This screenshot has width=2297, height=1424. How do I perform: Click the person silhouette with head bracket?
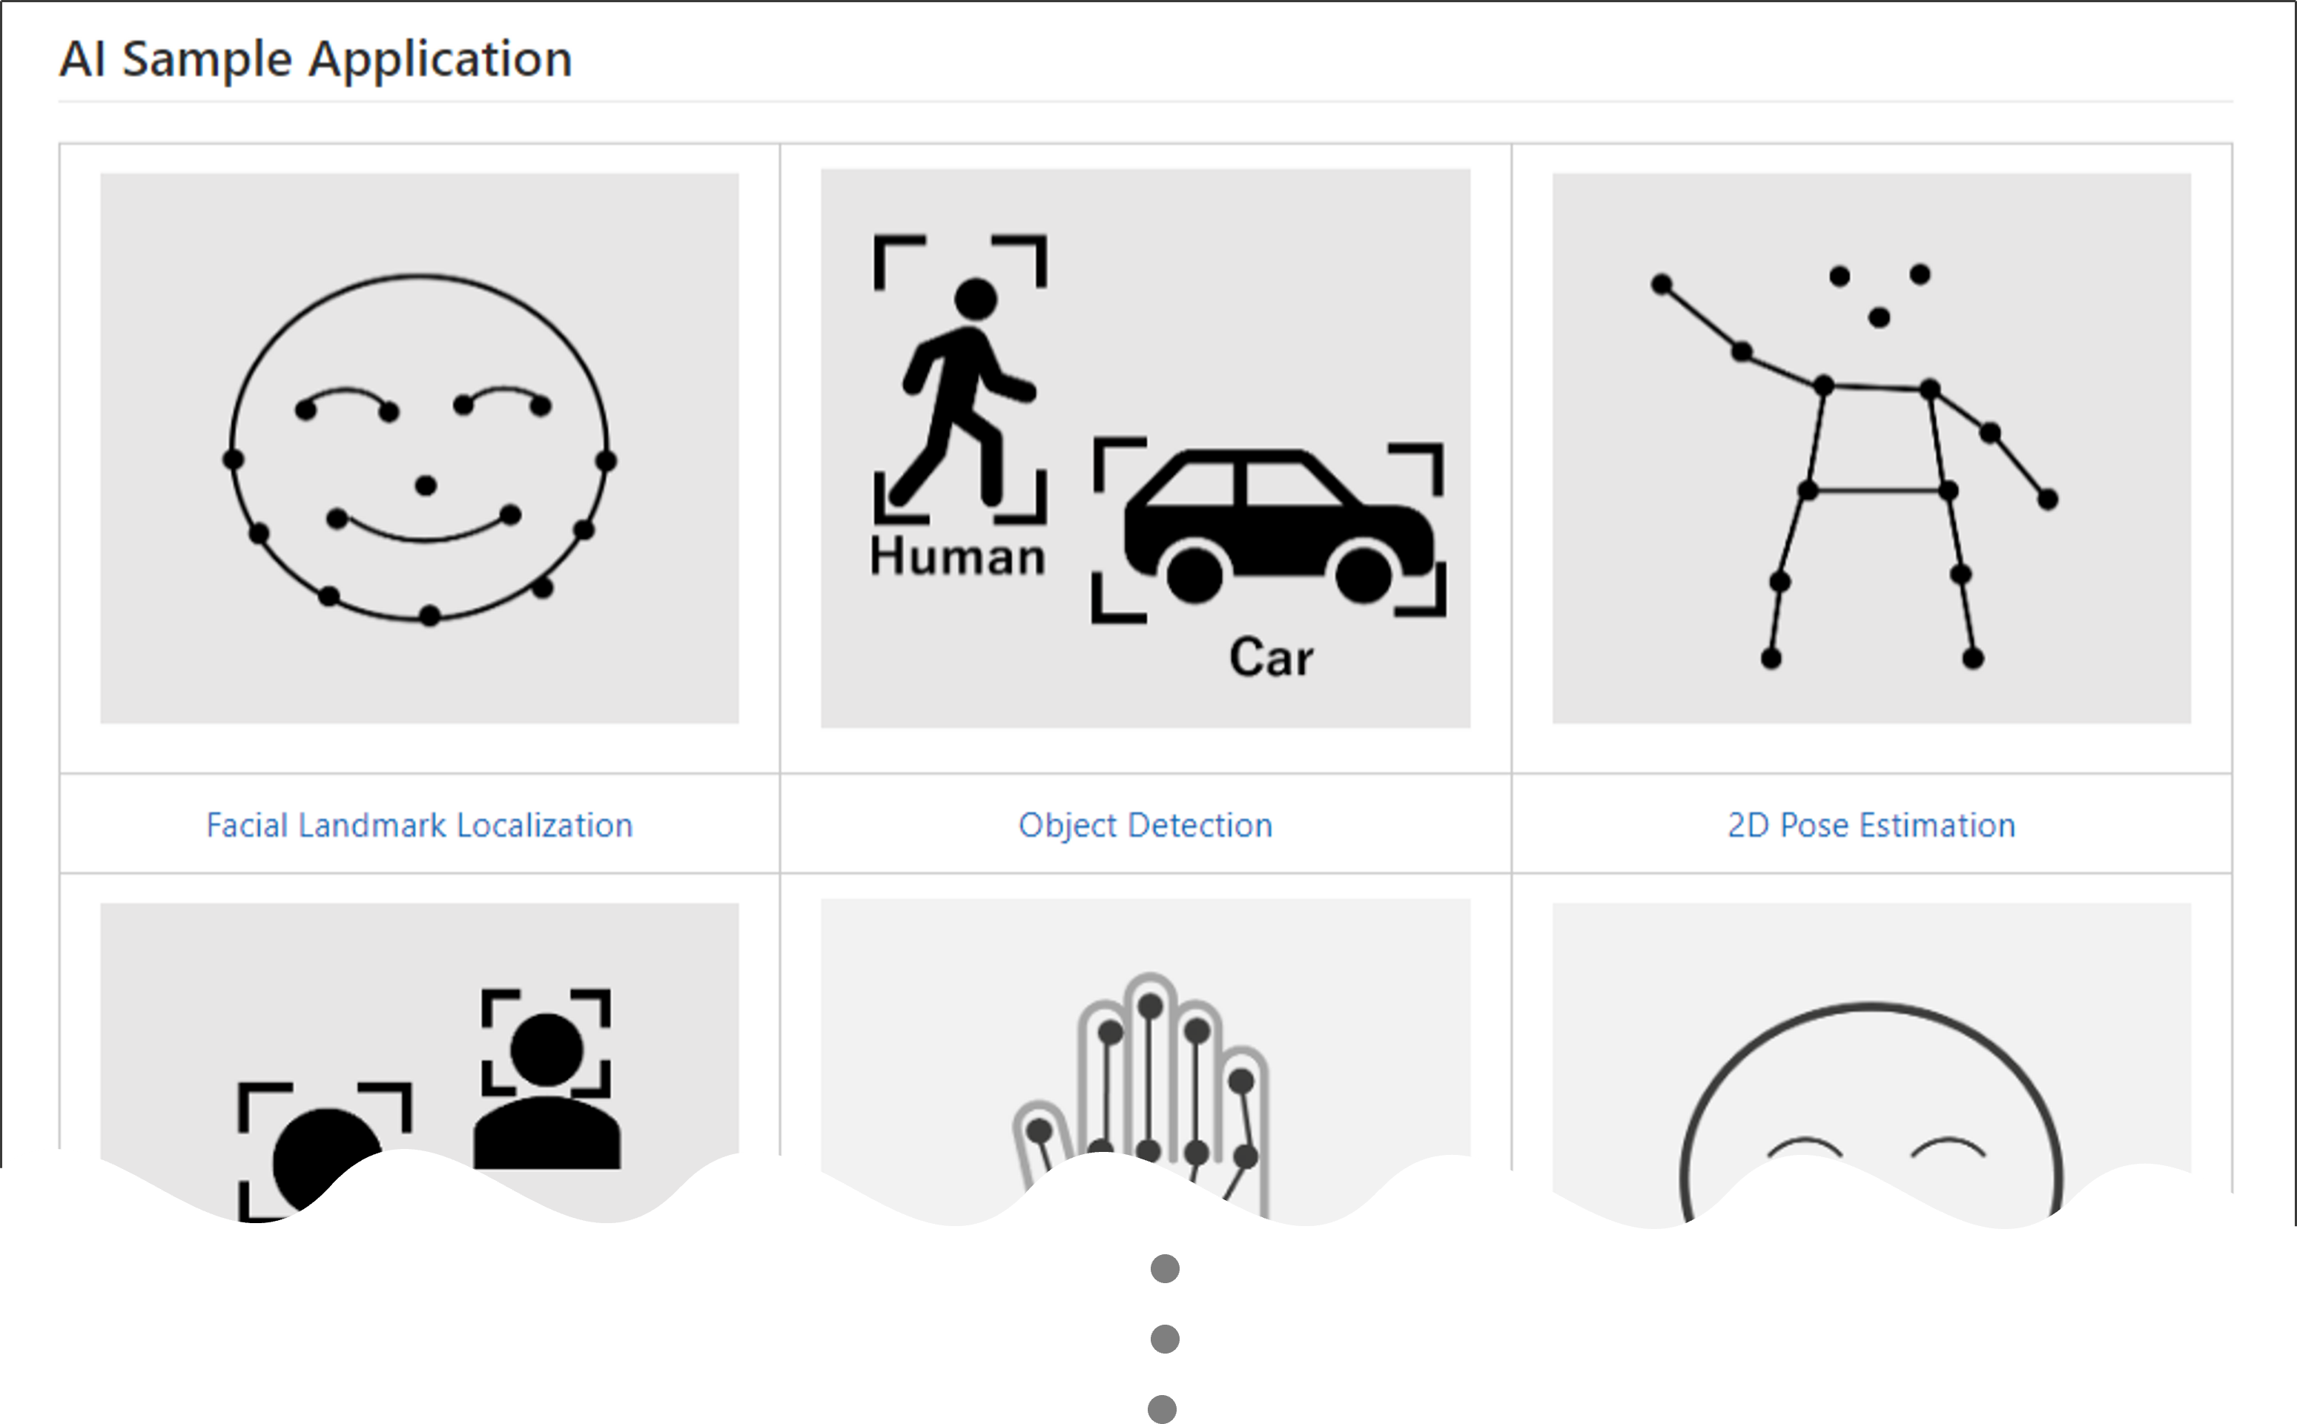click(546, 1079)
